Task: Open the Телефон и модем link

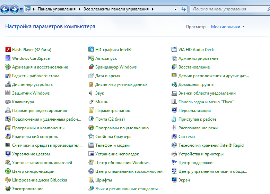Action: 112,145
